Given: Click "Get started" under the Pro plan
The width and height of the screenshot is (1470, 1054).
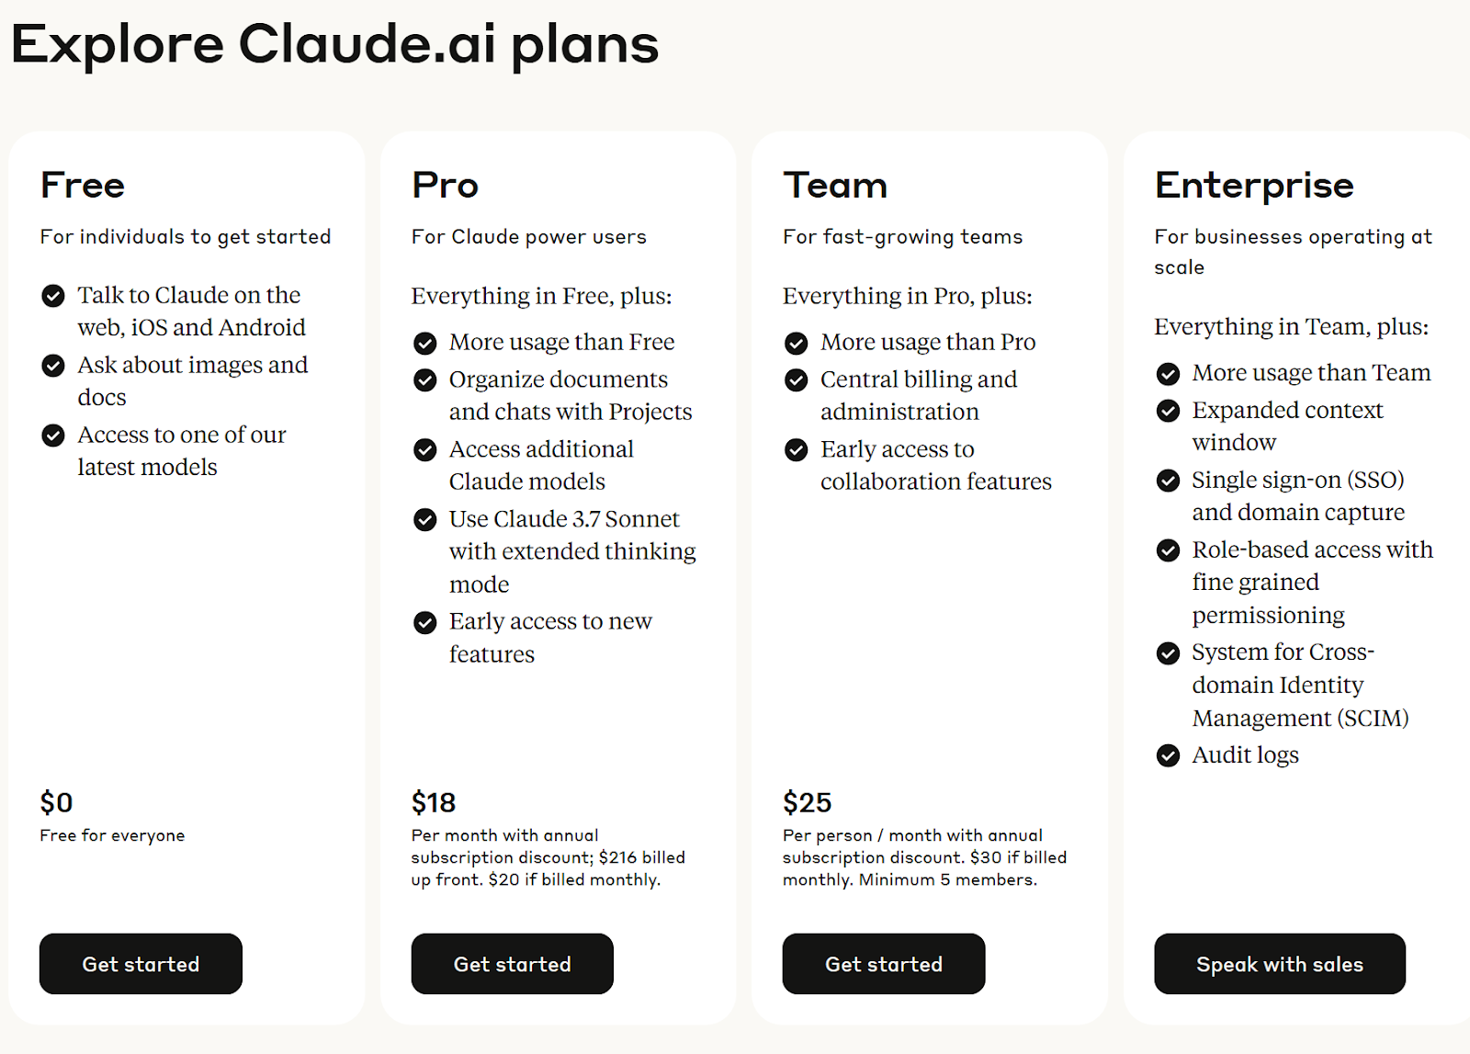Looking at the screenshot, I should point(512,964).
